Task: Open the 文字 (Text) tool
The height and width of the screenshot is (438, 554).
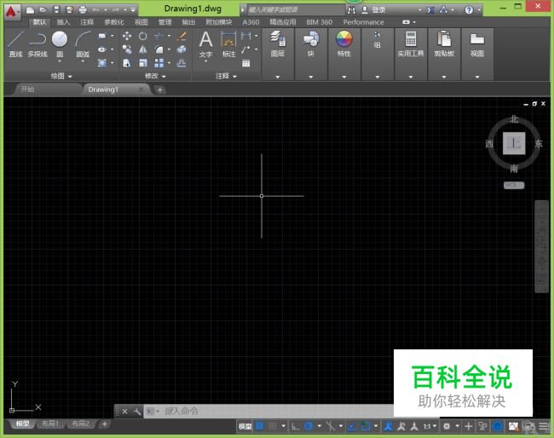Action: click(205, 44)
